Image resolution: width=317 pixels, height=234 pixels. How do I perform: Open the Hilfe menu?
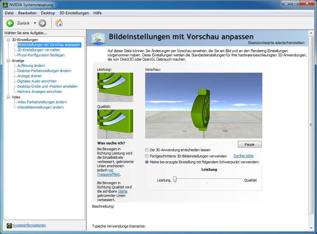coord(97,13)
